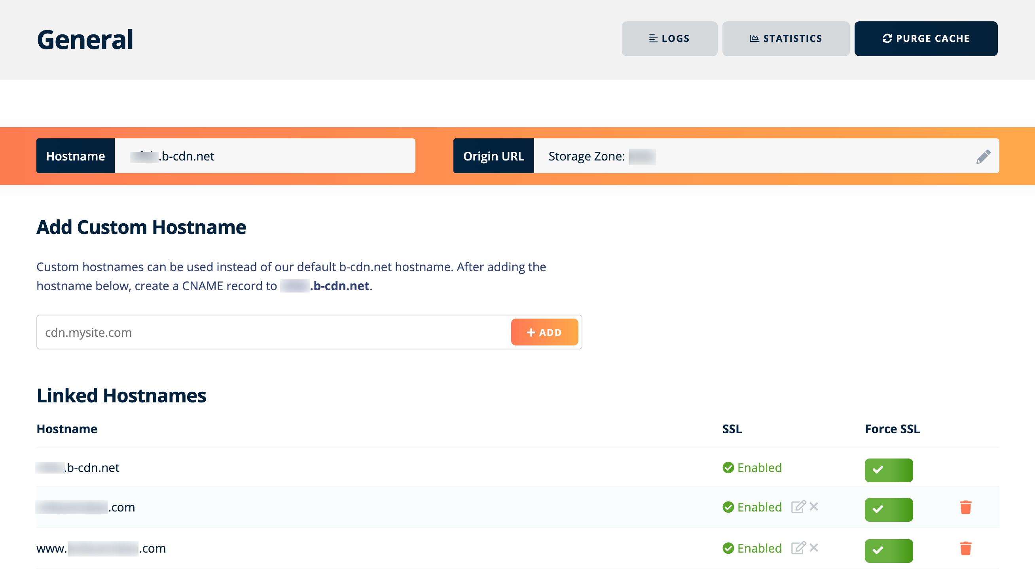Edit SSL certificate for www .com hostname
The height and width of the screenshot is (585, 1035).
click(x=798, y=548)
